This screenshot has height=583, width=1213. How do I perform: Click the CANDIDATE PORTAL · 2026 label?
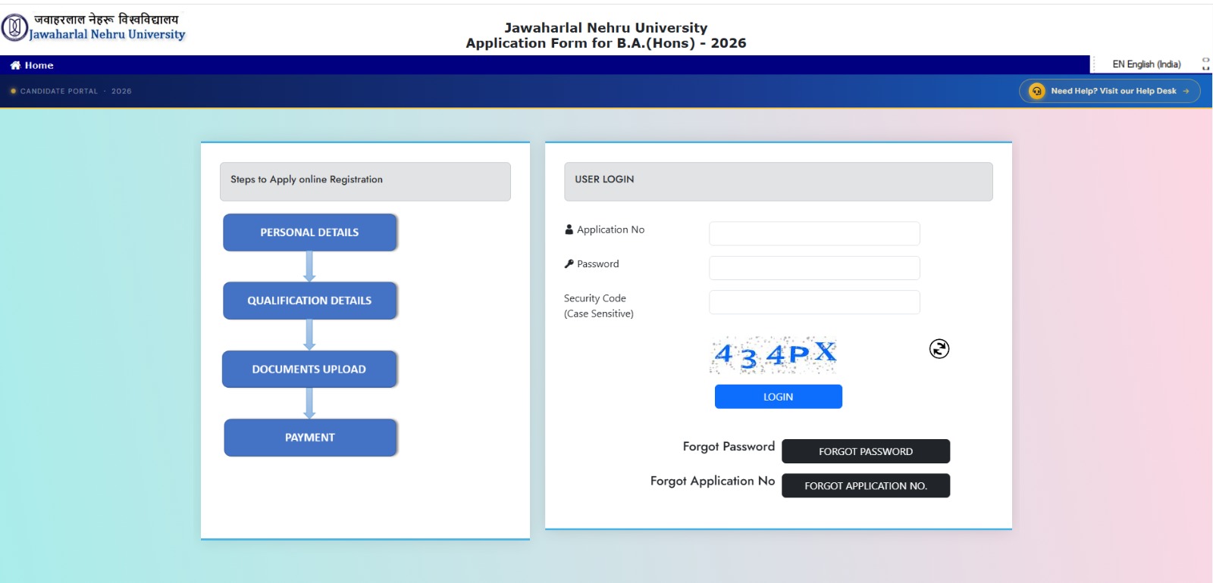76,91
